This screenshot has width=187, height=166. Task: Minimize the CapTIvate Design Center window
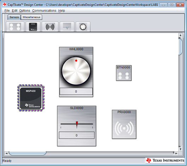point(163,5)
